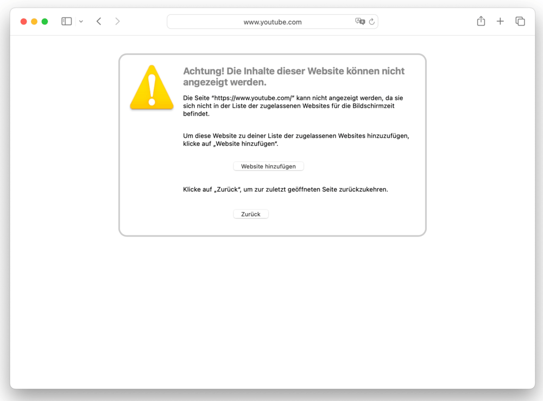Viewport: 543px width, 401px height.
Task: Click the heading "Achtung! Die Inhalte dieser Website"
Action: (294, 77)
